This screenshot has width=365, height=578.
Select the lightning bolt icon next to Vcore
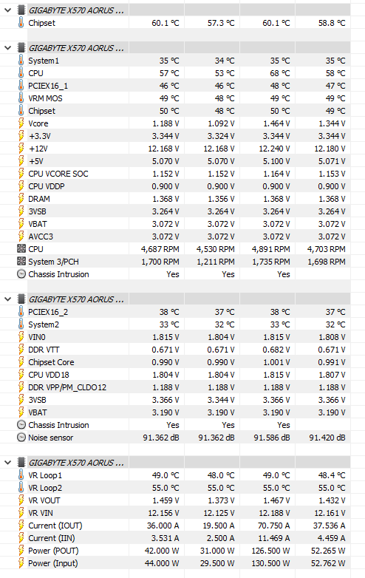pos(21,123)
